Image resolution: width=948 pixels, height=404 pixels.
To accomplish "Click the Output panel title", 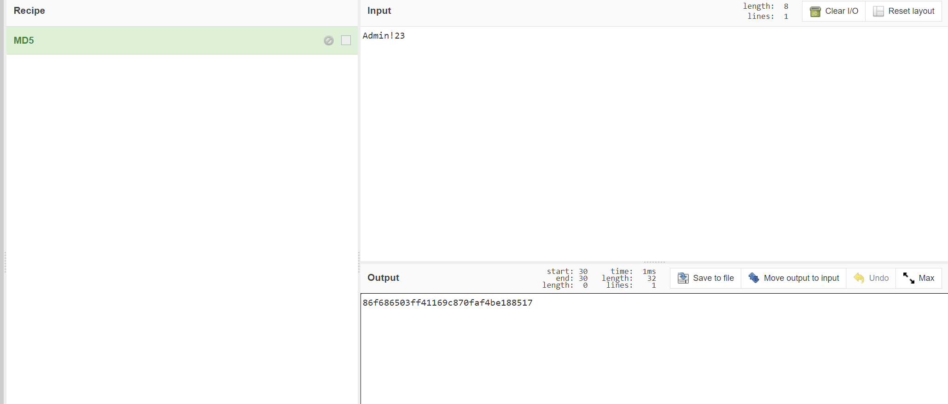I will 383,278.
